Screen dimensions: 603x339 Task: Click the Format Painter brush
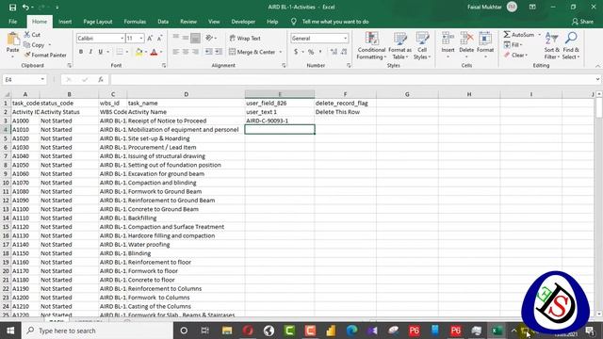point(27,55)
